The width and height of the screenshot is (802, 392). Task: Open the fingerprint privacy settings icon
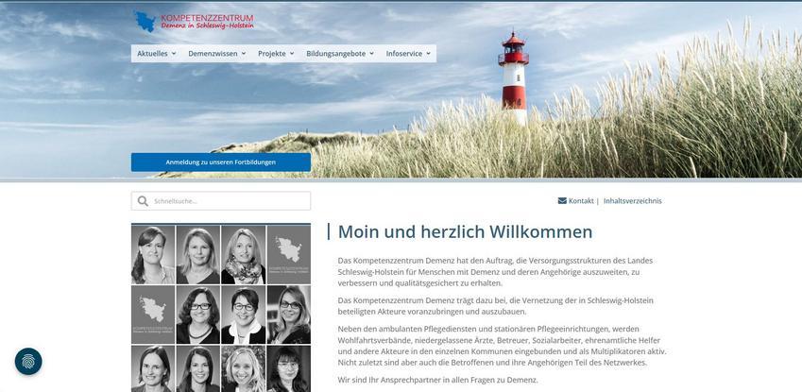tap(28, 362)
